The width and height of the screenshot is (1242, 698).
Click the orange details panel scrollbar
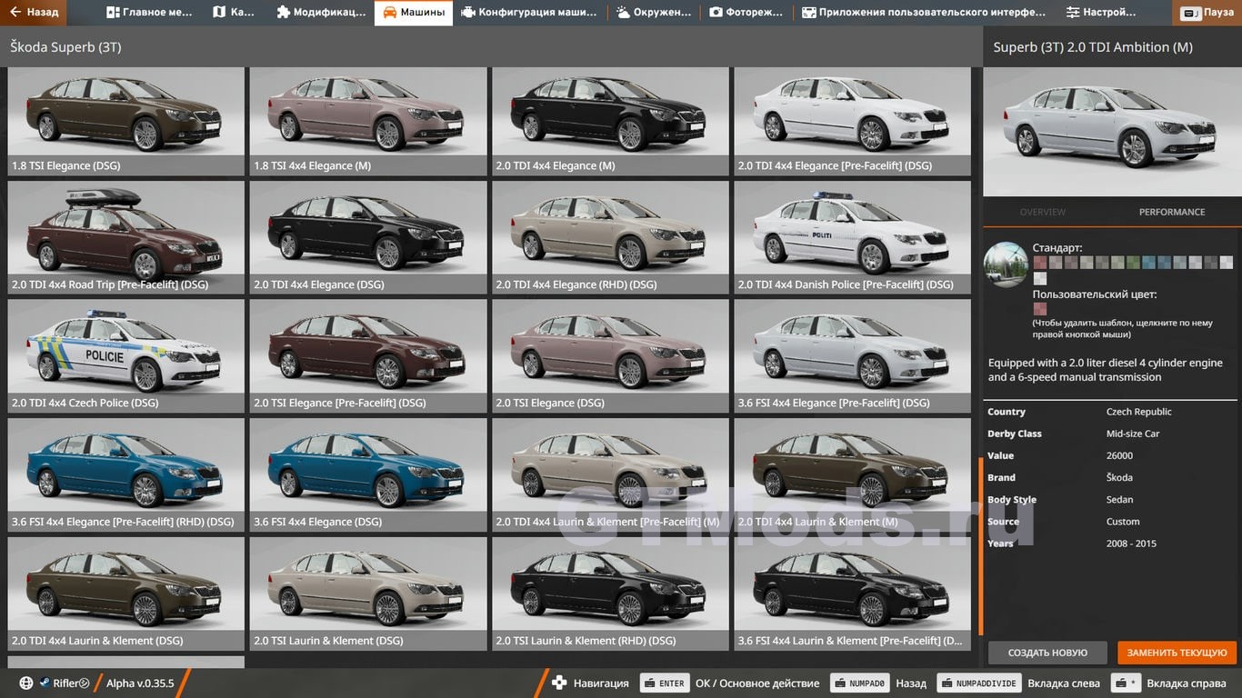click(980, 546)
